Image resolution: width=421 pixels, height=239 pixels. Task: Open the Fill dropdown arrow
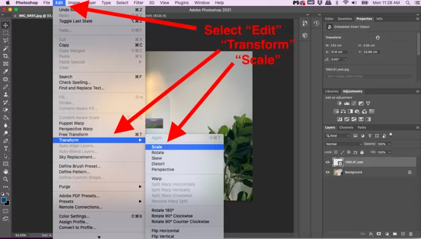389,152
